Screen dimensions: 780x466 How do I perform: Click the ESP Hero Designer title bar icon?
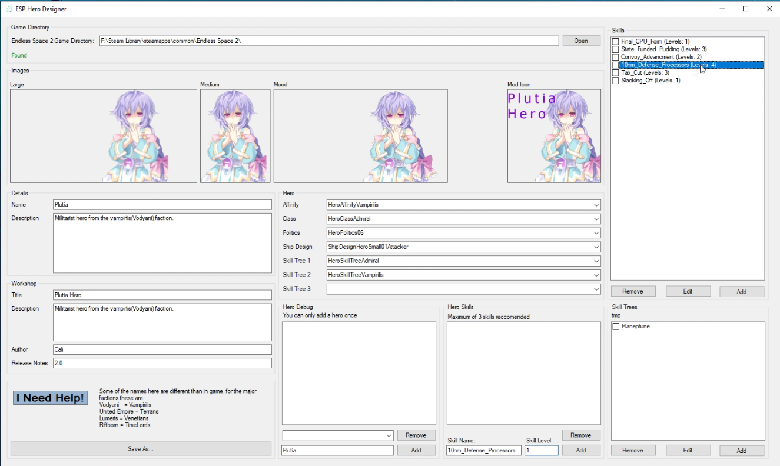coord(9,9)
